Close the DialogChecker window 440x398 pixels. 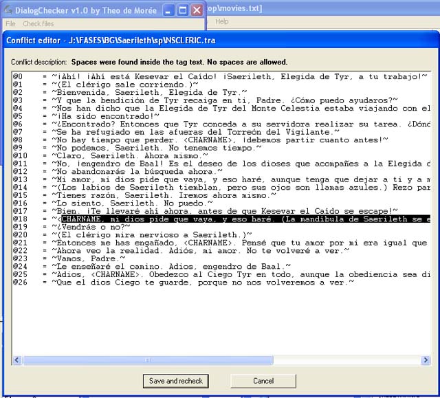(197, 10)
